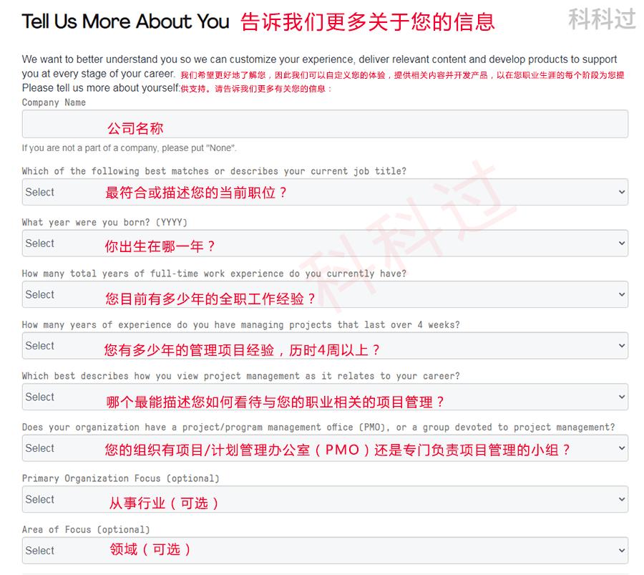
Task: Open the total years of work experience dropdown
Action: tap(322, 294)
